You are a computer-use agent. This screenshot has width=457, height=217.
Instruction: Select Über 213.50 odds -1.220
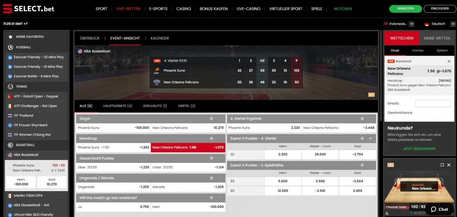point(113,167)
